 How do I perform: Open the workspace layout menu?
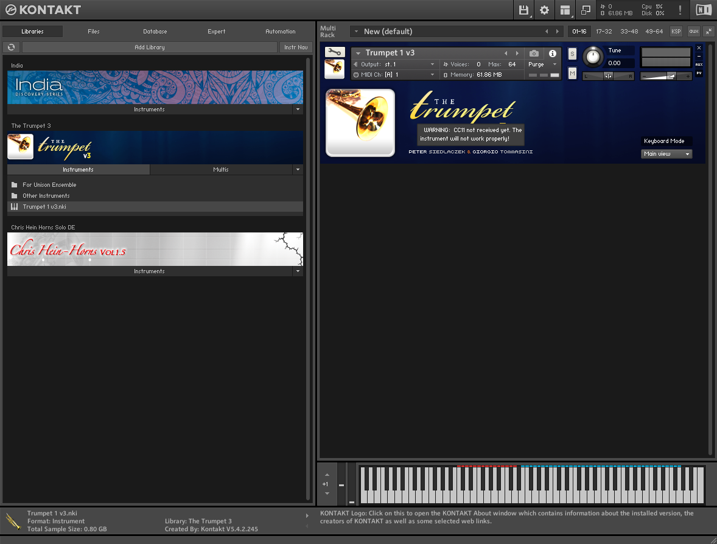pyautogui.click(x=565, y=10)
